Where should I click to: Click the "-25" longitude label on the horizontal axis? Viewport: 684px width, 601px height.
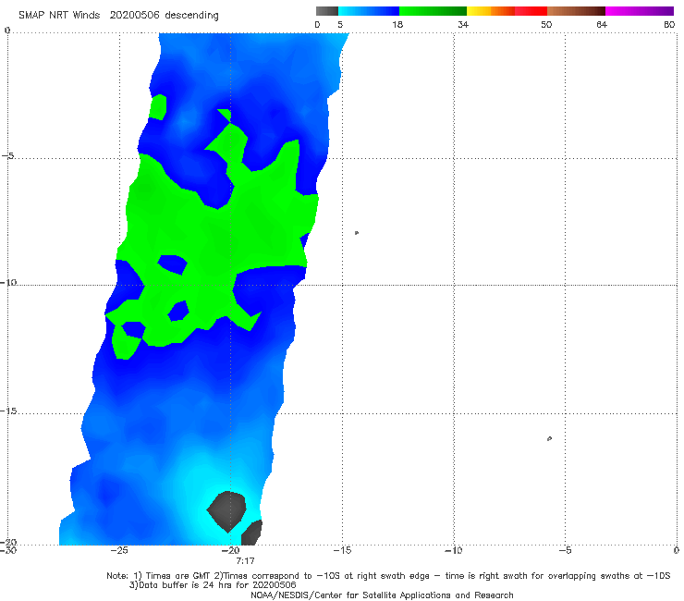119,550
